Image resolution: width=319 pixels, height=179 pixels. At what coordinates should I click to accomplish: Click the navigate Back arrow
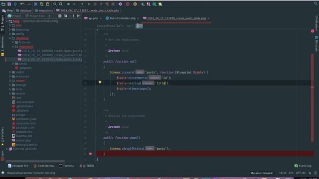coord(68,4)
